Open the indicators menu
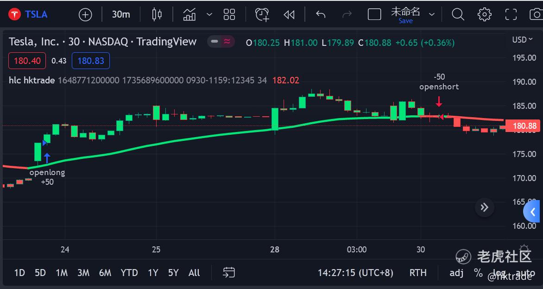543x289 pixels. pyautogui.click(x=190, y=14)
